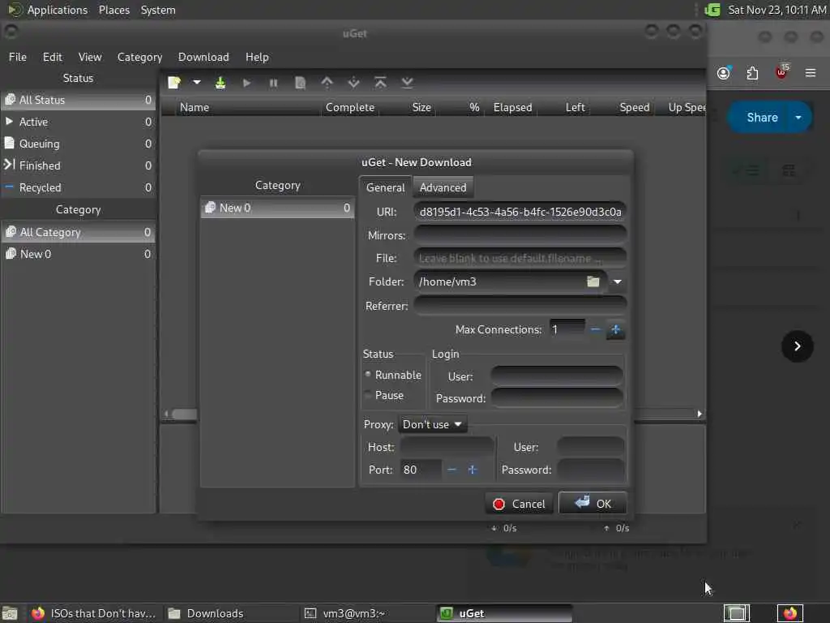This screenshot has width=830, height=623.
Task: Click the scrollbar right arrow in download list
Action: click(700, 414)
